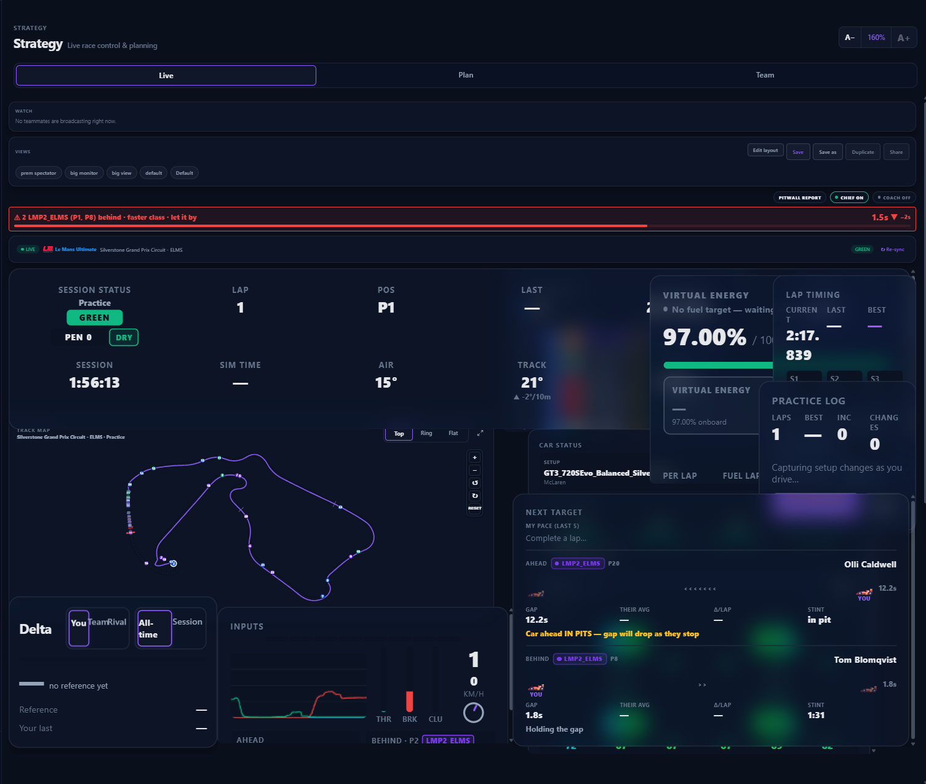This screenshot has width=926, height=784.
Task: Select the Team delta reference option
Action: (97, 622)
